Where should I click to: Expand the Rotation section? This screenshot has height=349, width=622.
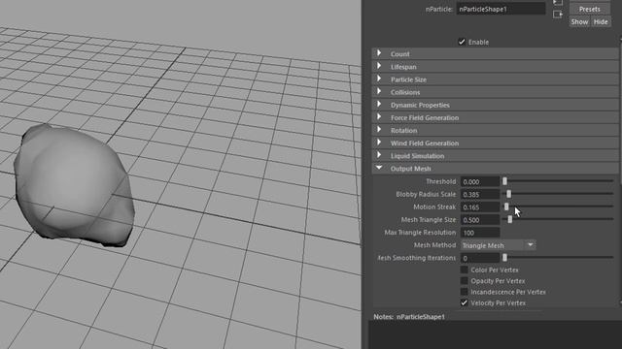[495, 130]
